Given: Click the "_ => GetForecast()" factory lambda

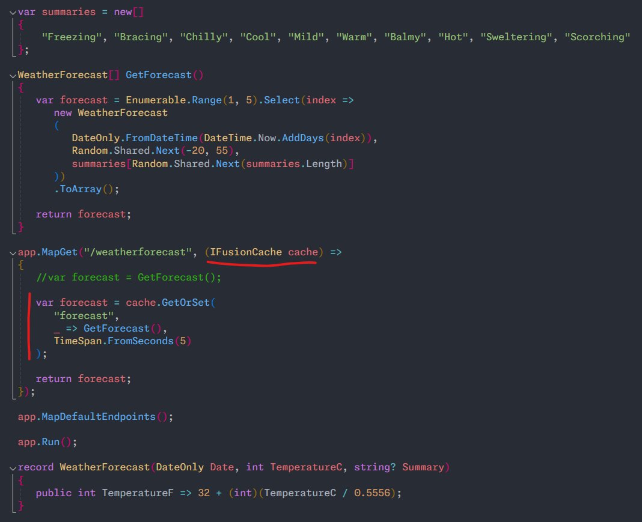Looking at the screenshot, I should point(107,329).
